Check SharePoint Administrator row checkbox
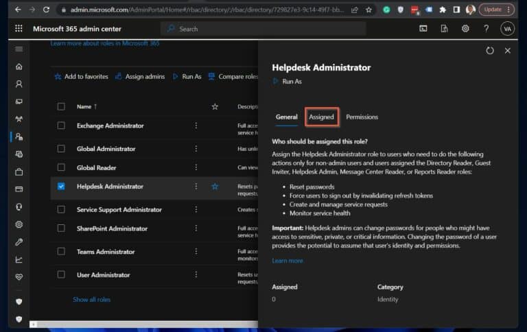527x332 pixels. (61, 228)
